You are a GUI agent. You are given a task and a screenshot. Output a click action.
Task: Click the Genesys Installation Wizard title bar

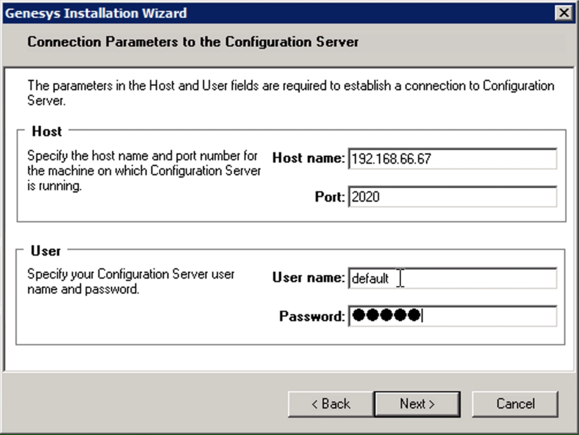(x=274, y=13)
